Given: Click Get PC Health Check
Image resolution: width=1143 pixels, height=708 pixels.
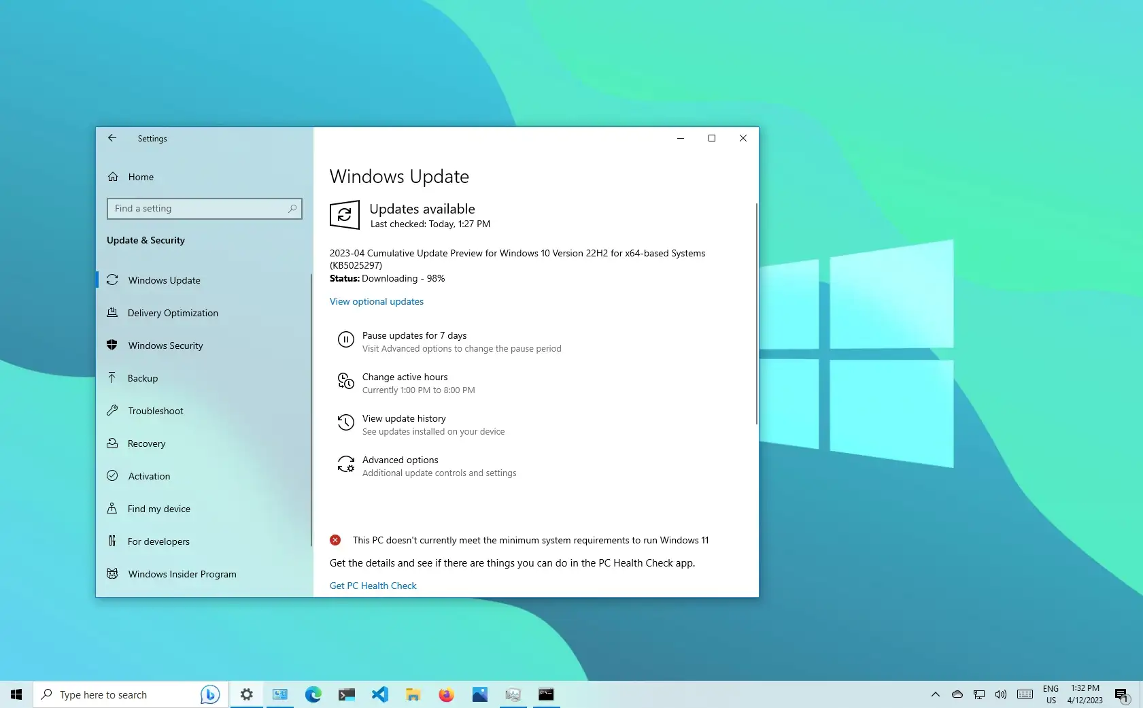Looking at the screenshot, I should 373,586.
